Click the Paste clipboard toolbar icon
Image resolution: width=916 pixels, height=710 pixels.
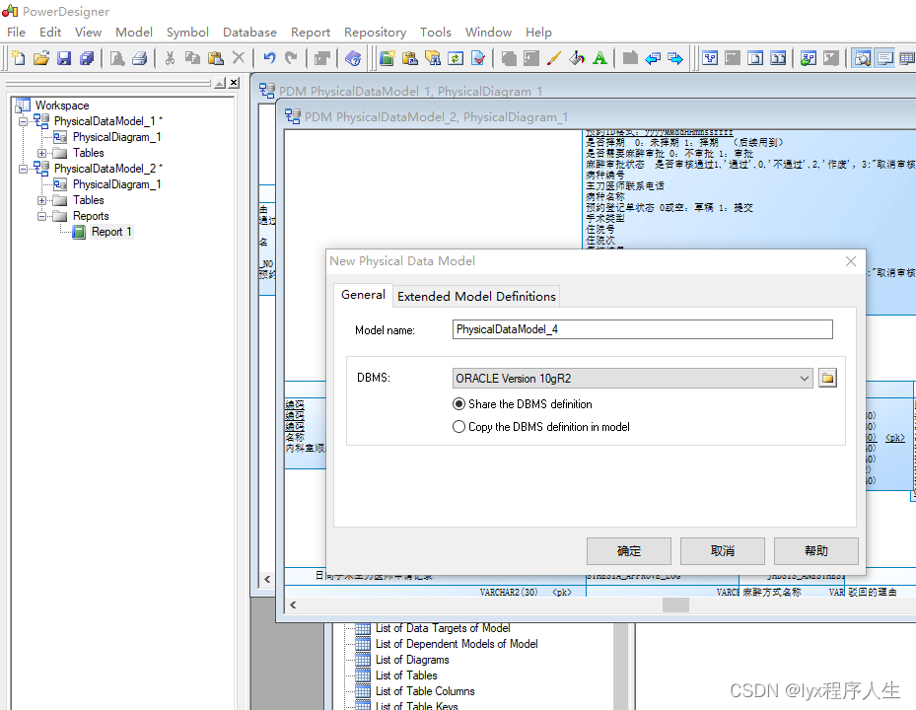click(x=216, y=58)
